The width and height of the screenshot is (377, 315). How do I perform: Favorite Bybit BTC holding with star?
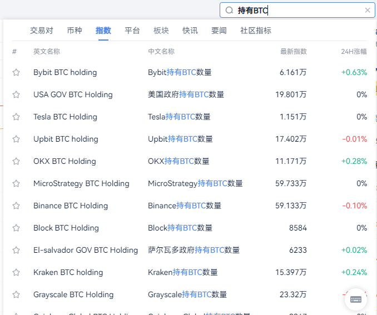(x=16, y=72)
